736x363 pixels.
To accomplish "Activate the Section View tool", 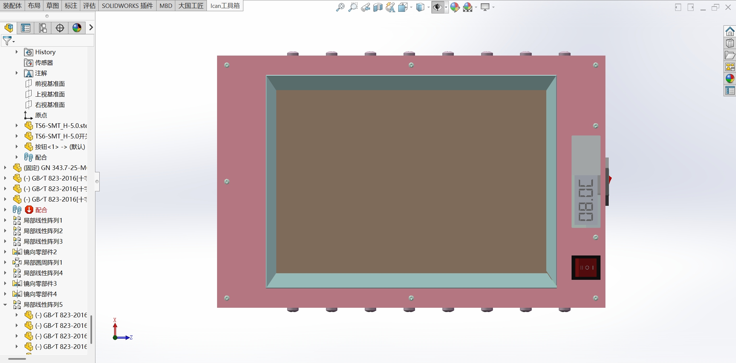I will click(378, 7).
